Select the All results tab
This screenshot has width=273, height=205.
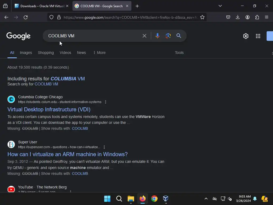(x=12, y=53)
